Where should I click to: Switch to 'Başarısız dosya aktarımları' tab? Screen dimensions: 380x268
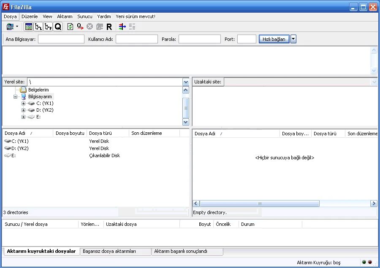coord(115,251)
